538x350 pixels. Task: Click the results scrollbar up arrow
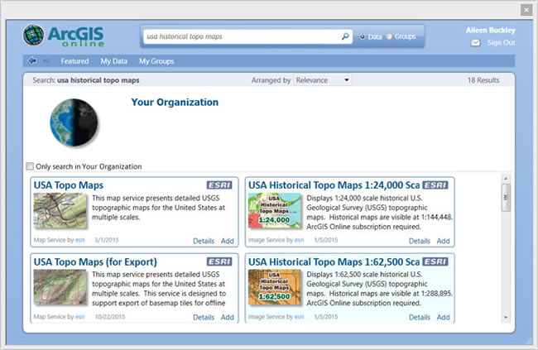(506, 179)
